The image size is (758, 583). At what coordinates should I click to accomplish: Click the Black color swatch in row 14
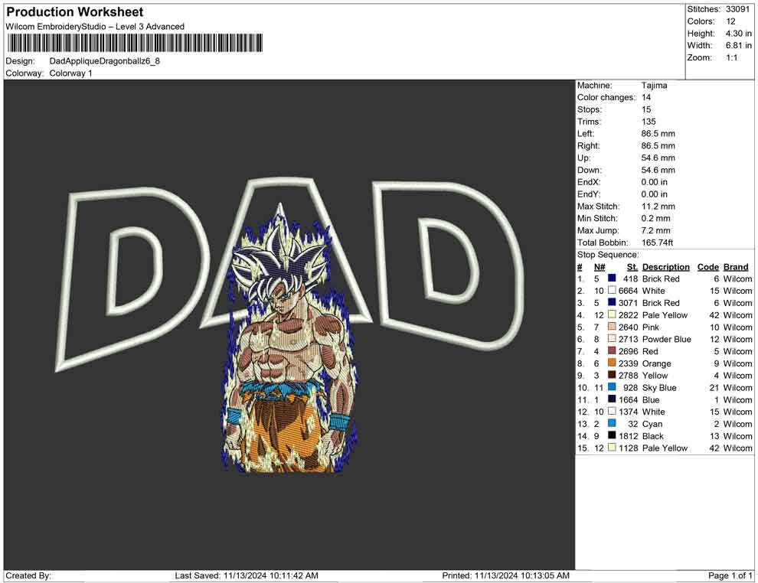(x=612, y=435)
